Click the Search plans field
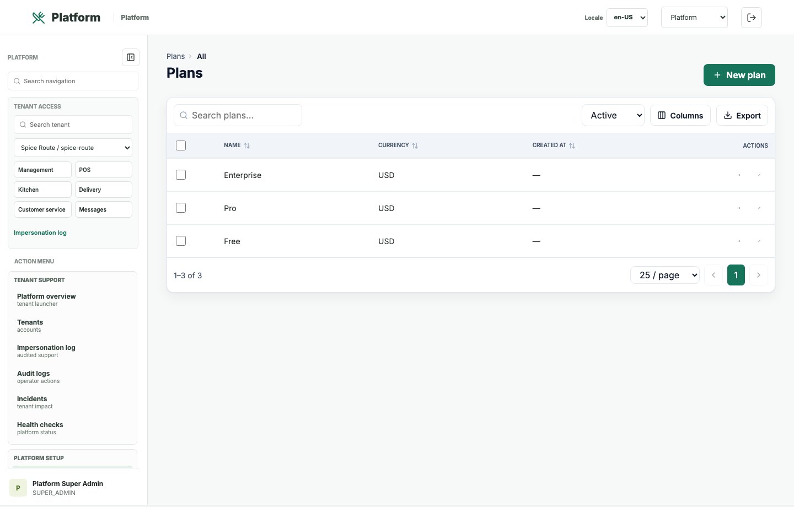The height and width of the screenshot is (507, 794). click(x=238, y=115)
